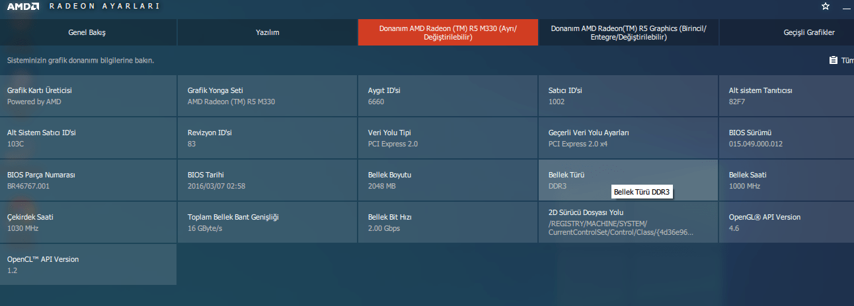Image resolution: width=854 pixels, height=306 pixels.
Task: Click Satıcı ID'si tile showing 1002
Action: tap(628, 96)
